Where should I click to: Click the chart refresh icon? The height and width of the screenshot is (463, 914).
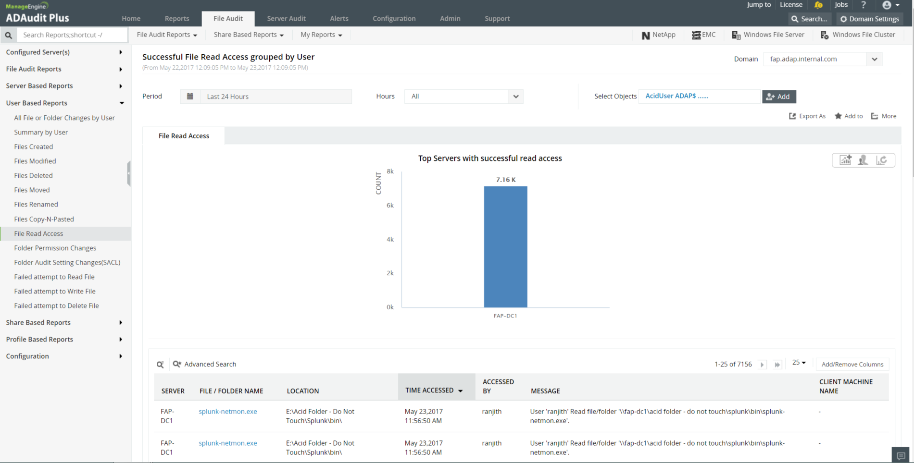tap(881, 160)
